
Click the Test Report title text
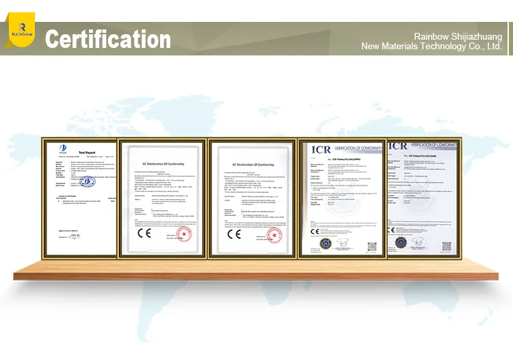(x=87, y=153)
